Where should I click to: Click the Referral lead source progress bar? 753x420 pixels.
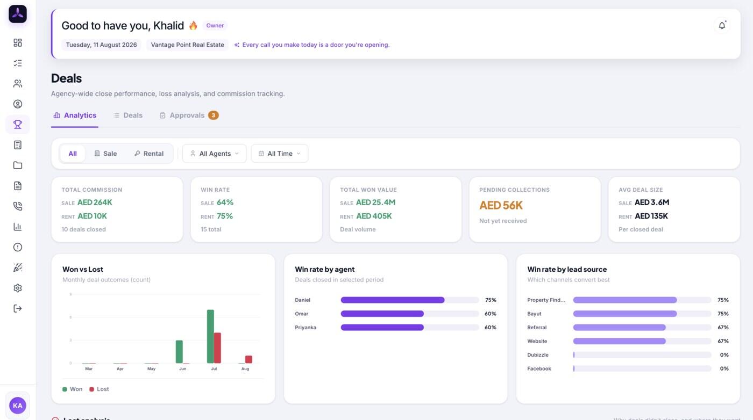click(x=642, y=328)
